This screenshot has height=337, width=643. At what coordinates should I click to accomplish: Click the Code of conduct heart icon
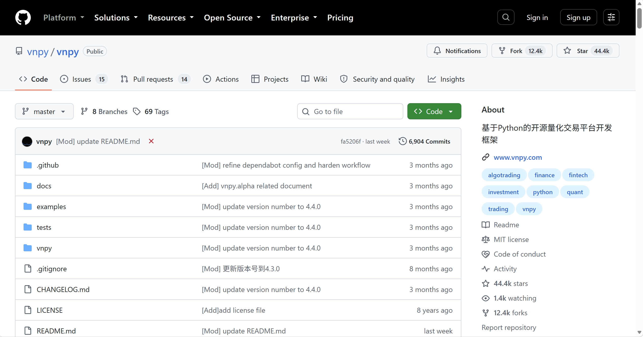click(x=485, y=254)
